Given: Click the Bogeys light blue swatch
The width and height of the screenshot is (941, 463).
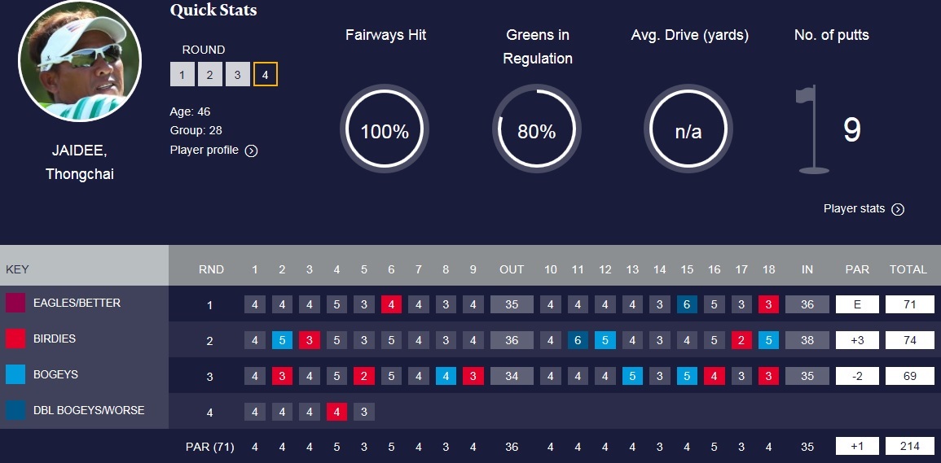Looking at the screenshot, I should tap(15, 374).
